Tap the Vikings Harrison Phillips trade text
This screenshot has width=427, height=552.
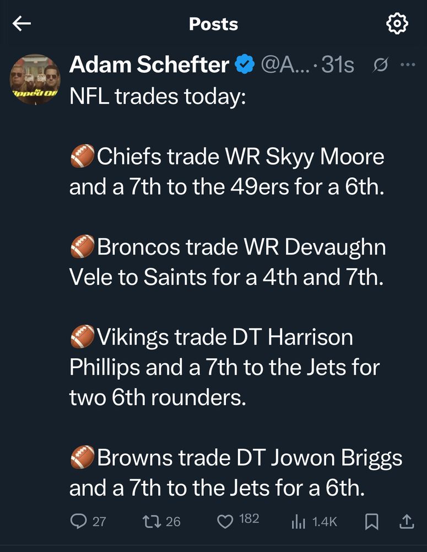tap(225, 367)
